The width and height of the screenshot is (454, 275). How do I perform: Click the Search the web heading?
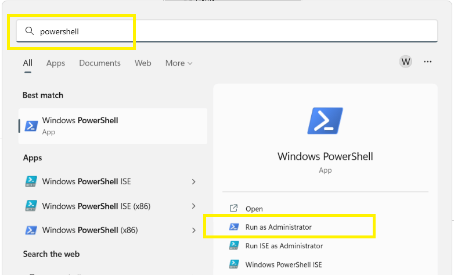pos(51,254)
